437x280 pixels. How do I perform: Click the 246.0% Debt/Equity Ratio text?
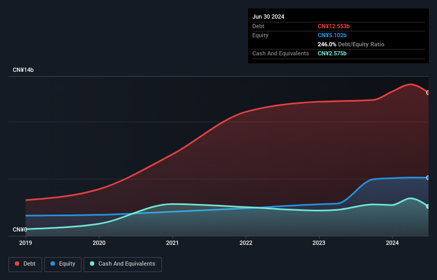click(x=351, y=44)
